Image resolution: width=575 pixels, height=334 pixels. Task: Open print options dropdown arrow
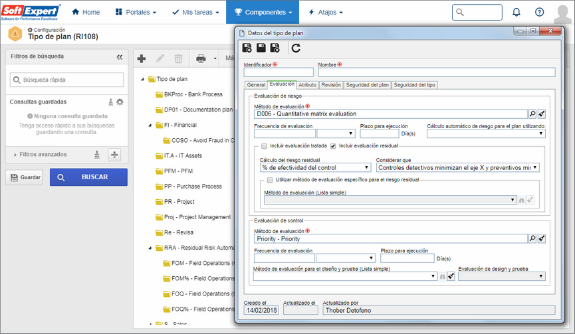tap(215, 58)
